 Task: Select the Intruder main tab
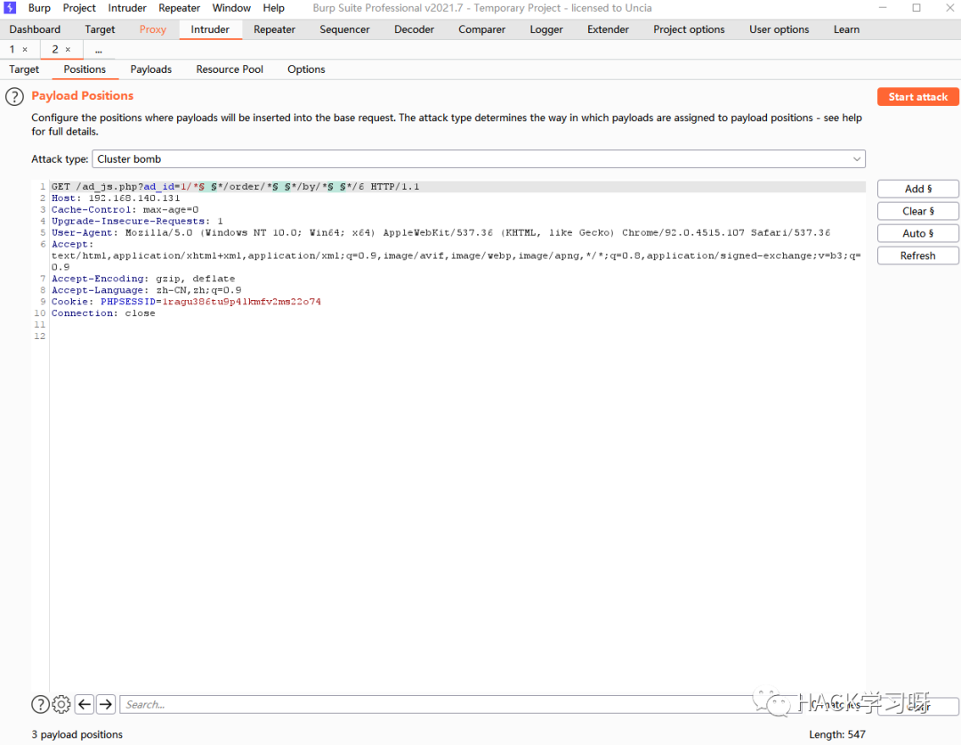click(210, 29)
